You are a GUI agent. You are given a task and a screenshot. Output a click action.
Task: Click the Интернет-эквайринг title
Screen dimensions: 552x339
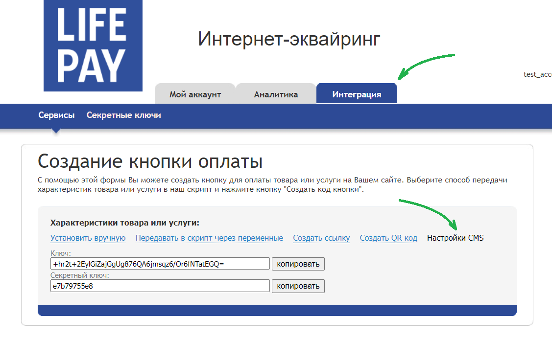(x=289, y=39)
